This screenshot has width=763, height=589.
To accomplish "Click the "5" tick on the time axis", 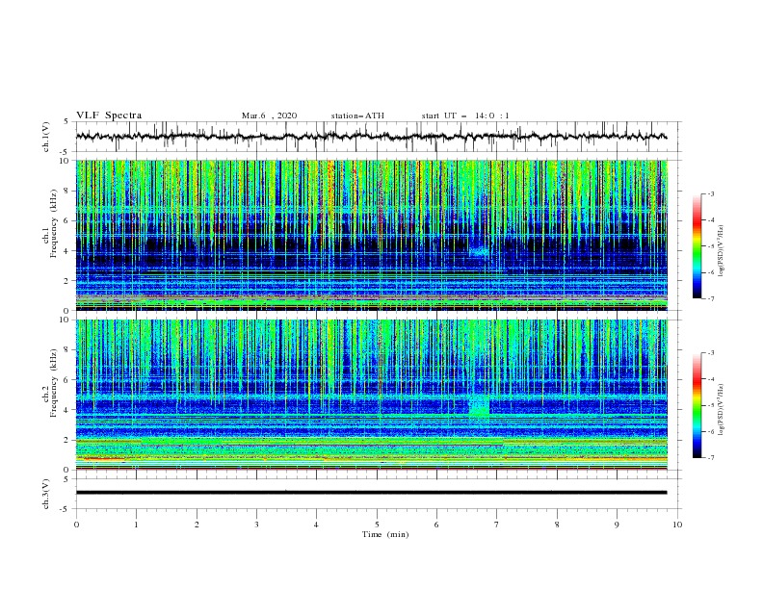I will tap(377, 525).
